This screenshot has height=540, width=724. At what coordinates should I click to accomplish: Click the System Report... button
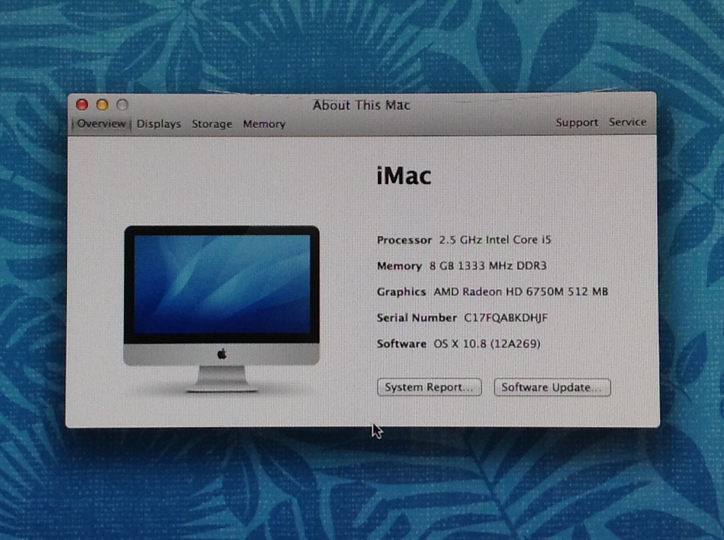(429, 387)
